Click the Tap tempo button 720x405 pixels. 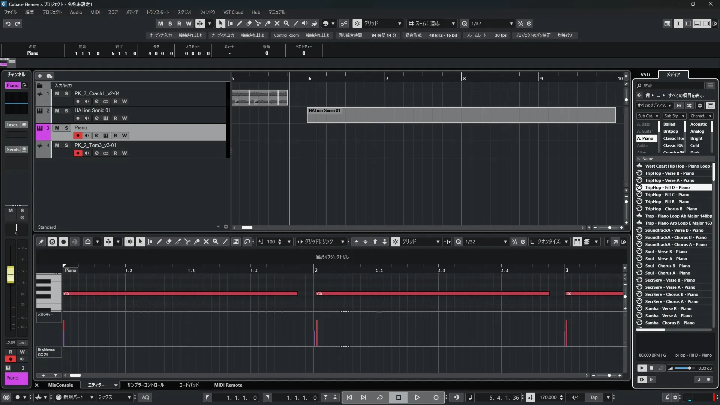click(x=594, y=397)
